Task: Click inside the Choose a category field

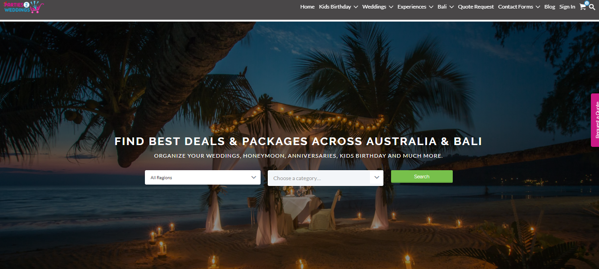Action: coord(319,178)
